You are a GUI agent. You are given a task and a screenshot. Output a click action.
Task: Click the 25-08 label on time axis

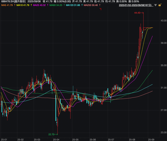tap(132, 139)
